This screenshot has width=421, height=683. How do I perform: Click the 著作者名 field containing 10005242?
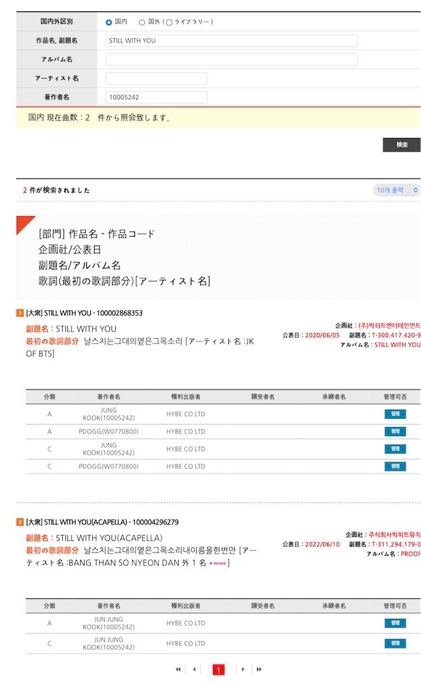[x=157, y=97]
